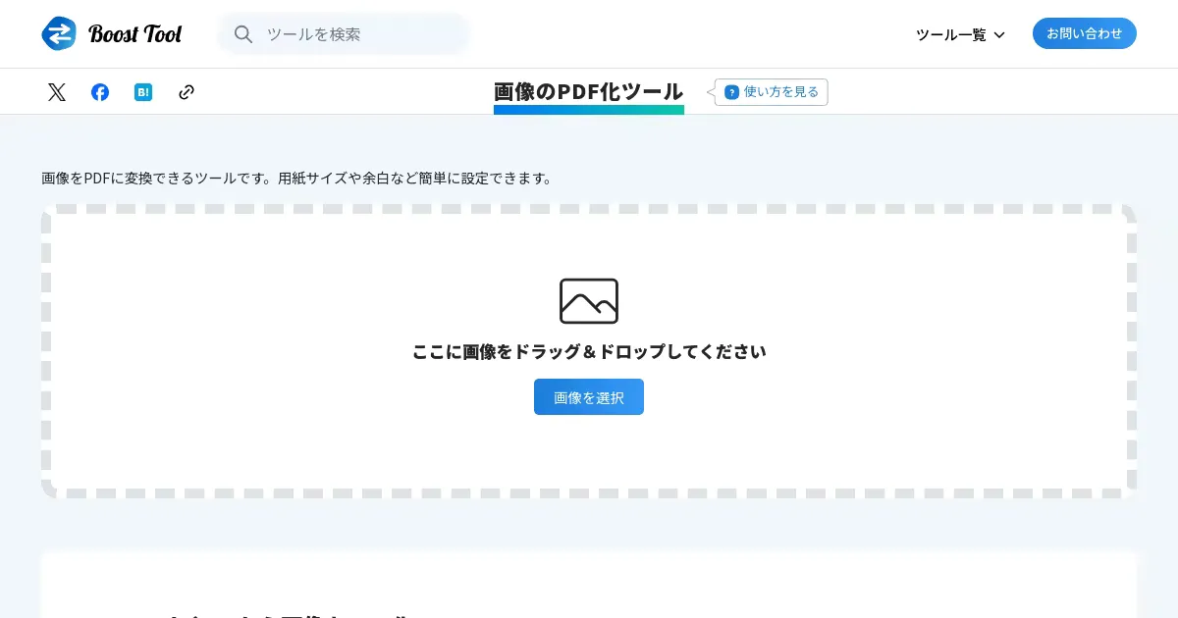Click the white card below the drop zone

point(589,585)
